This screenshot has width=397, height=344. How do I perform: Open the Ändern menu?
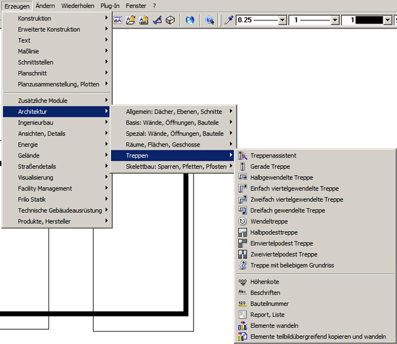tap(45, 6)
